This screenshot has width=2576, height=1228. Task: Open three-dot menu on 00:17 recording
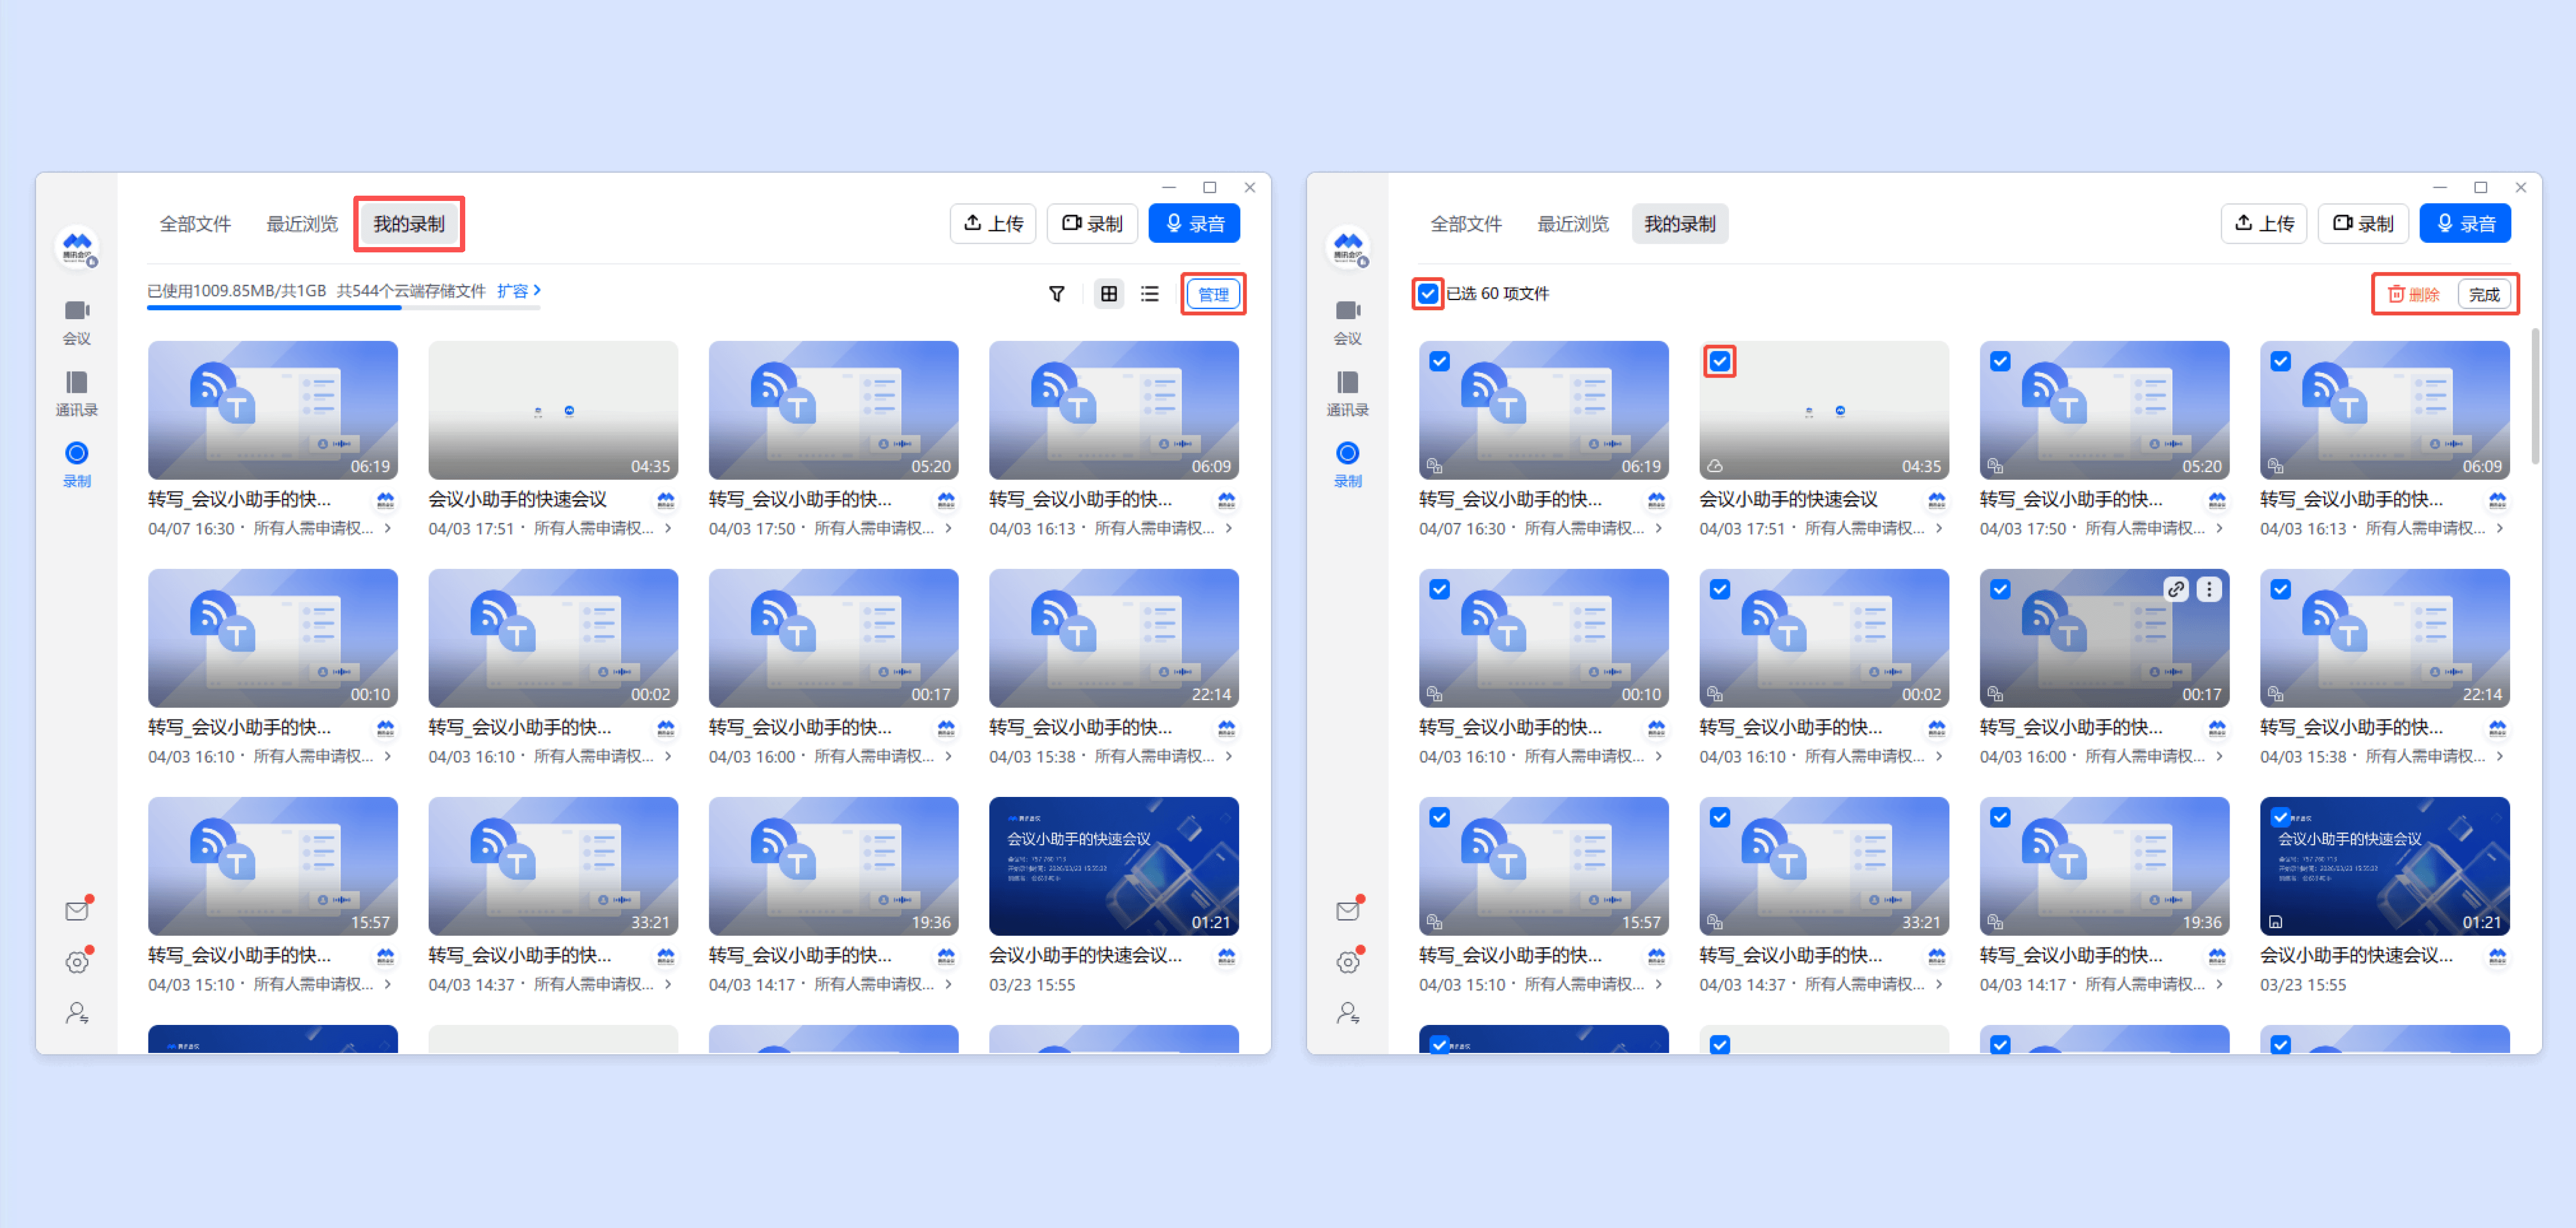tap(2209, 590)
